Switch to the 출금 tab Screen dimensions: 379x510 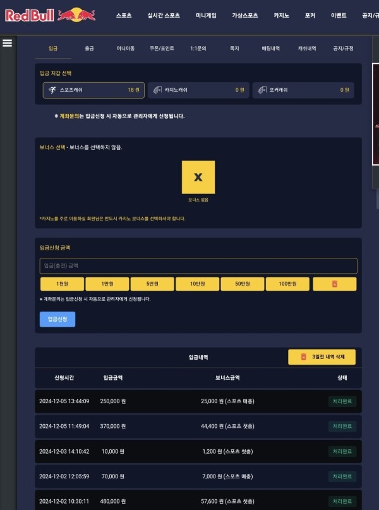[x=90, y=48]
